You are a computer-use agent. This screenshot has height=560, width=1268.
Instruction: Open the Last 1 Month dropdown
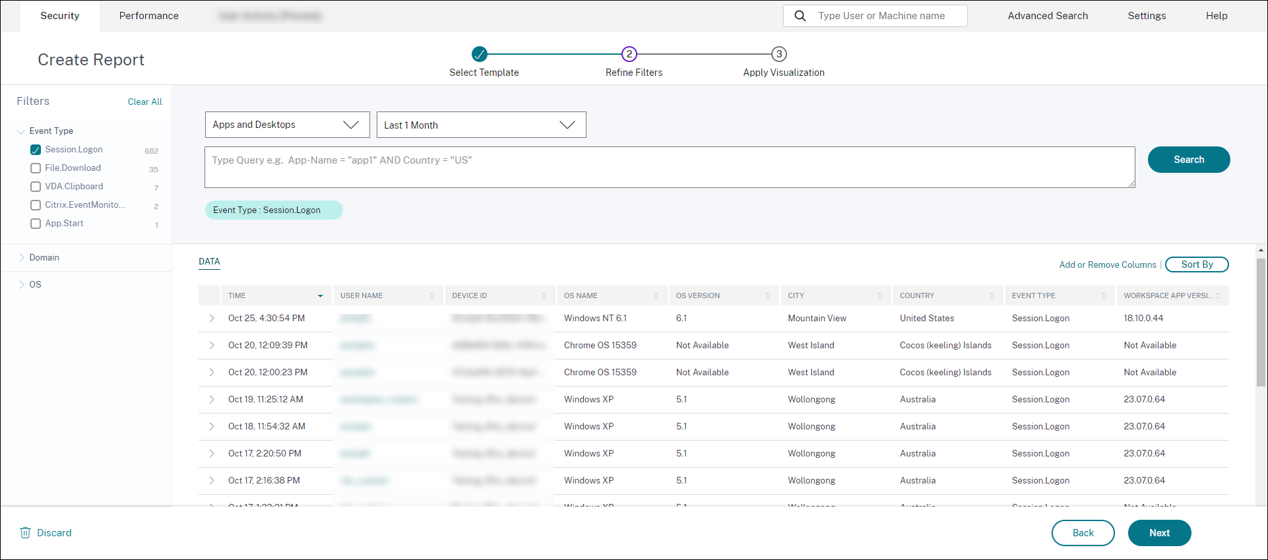pyautogui.click(x=481, y=125)
